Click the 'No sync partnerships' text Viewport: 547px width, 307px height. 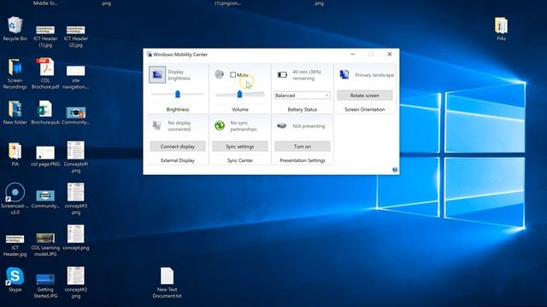[244, 126]
